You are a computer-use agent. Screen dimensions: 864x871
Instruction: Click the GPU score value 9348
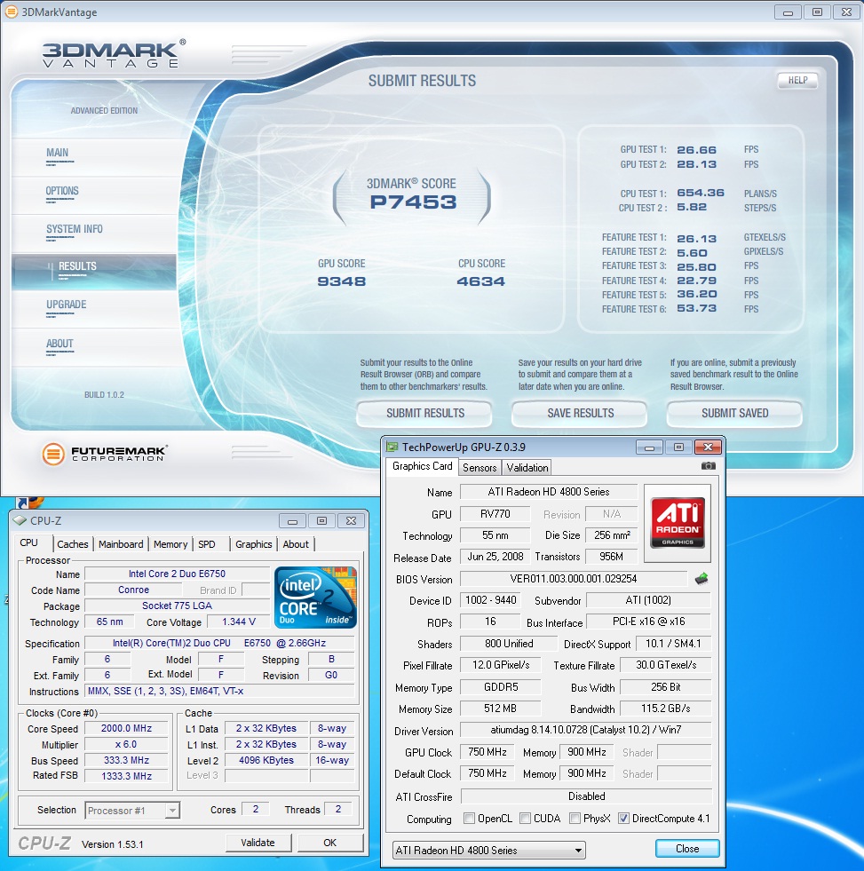coord(341,281)
